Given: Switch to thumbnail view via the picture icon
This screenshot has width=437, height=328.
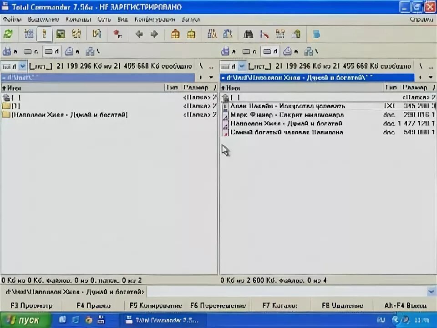Looking at the screenshot, I should (x=61, y=34).
